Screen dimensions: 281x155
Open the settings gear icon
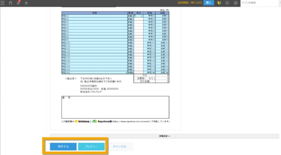click(x=227, y=3)
